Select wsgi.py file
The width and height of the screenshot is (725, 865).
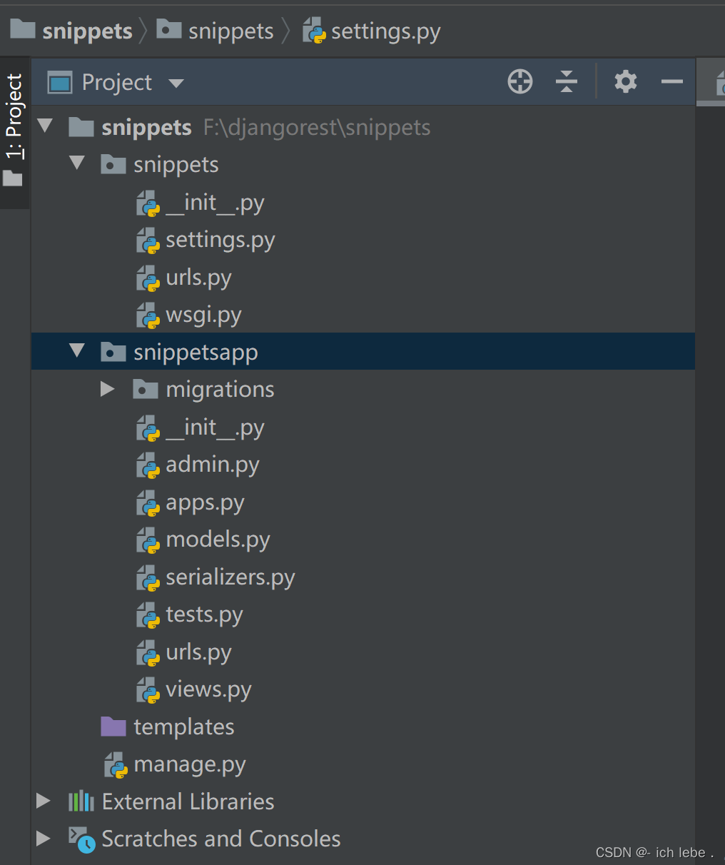(x=363, y=315)
